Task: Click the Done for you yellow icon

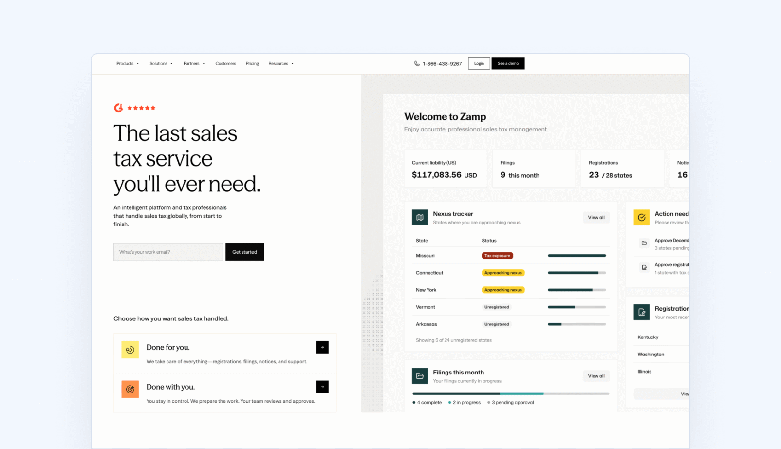Action: (x=130, y=350)
